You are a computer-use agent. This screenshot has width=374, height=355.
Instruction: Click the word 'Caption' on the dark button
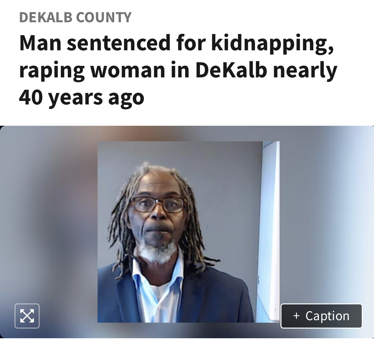point(327,316)
